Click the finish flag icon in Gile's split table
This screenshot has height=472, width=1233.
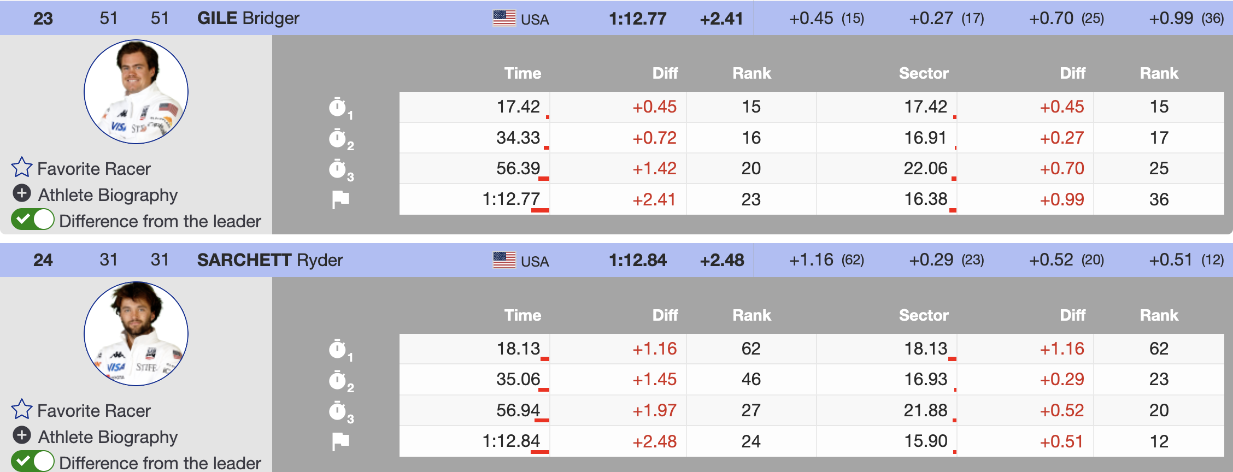click(340, 199)
